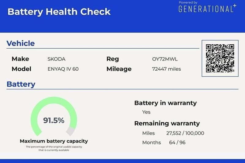Viewport: 245px width, 163px height.
Task: Click the Battery in warranty label
Action: [x=165, y=103]
